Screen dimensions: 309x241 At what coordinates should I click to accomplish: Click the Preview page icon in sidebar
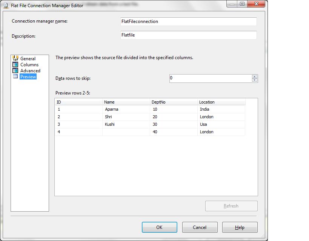[15, 76]
